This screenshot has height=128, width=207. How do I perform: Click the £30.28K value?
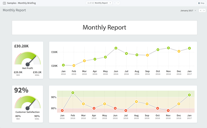pyautogui.click(x=21, y=46)
